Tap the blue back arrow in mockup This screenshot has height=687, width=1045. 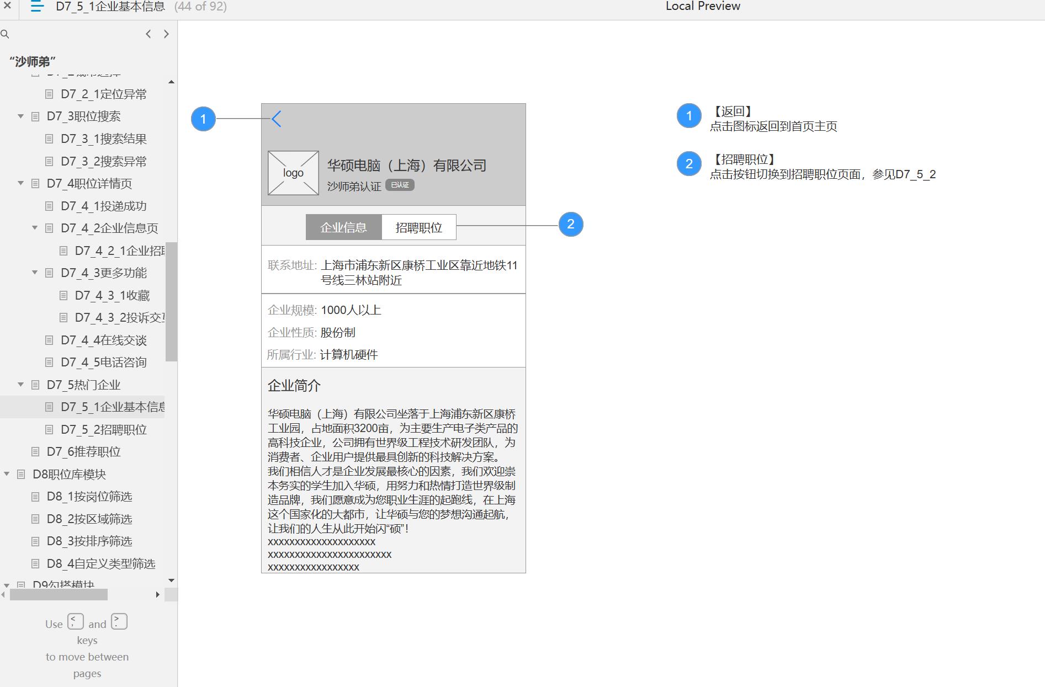pos(277,119)
